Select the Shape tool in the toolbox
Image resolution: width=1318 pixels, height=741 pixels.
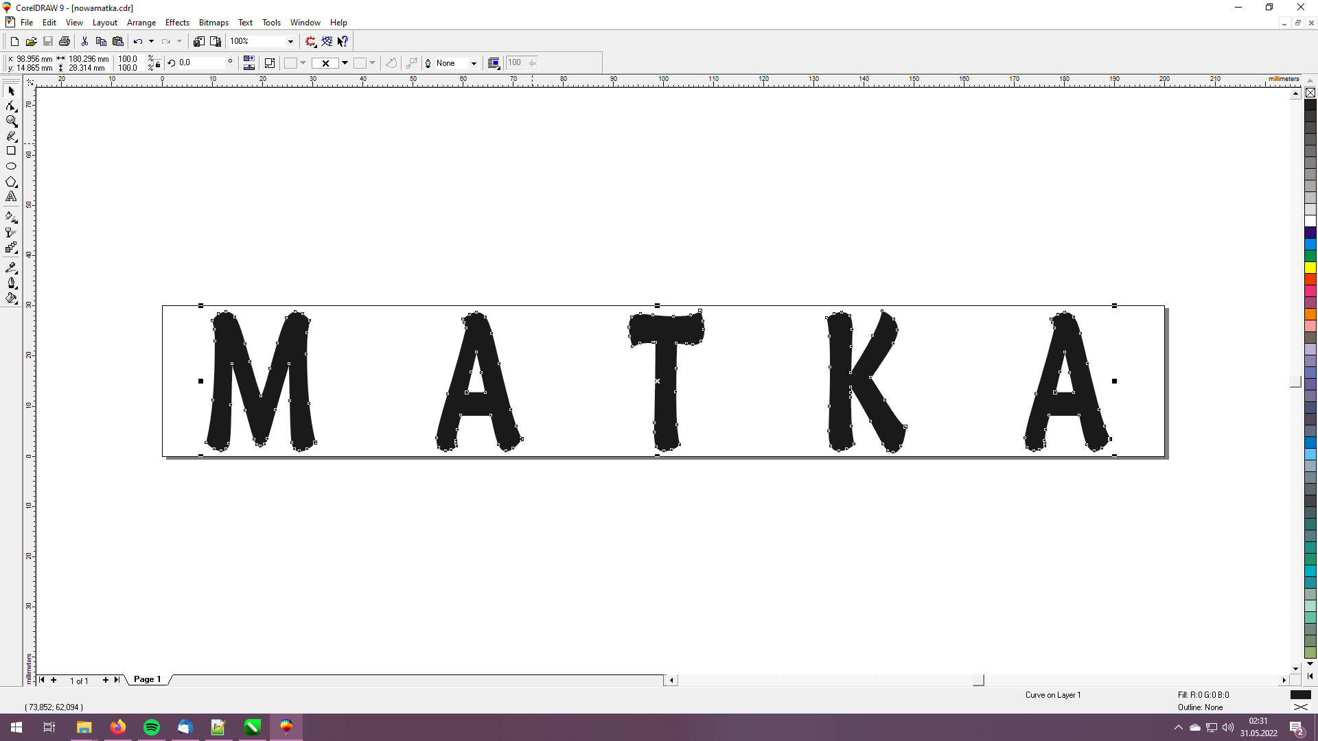point(11,106)
